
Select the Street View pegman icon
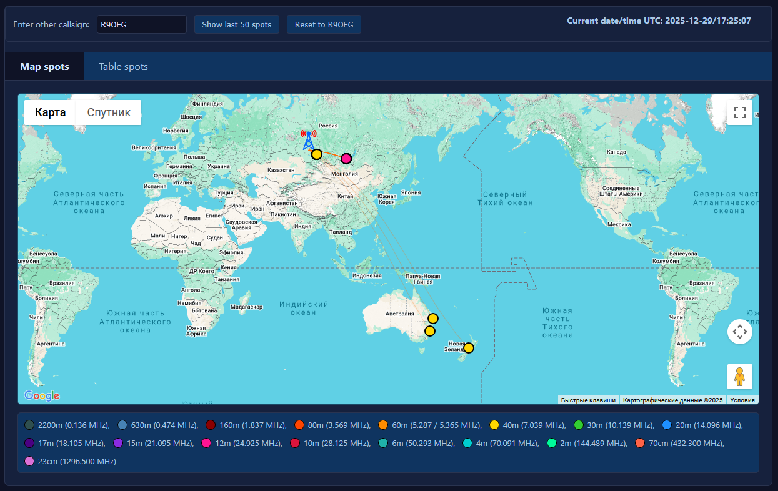[740, 377]
